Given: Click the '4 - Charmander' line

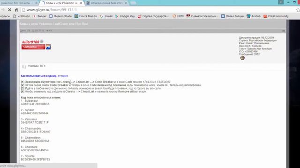Looking at the screenshot, I should tap(31, 129).
